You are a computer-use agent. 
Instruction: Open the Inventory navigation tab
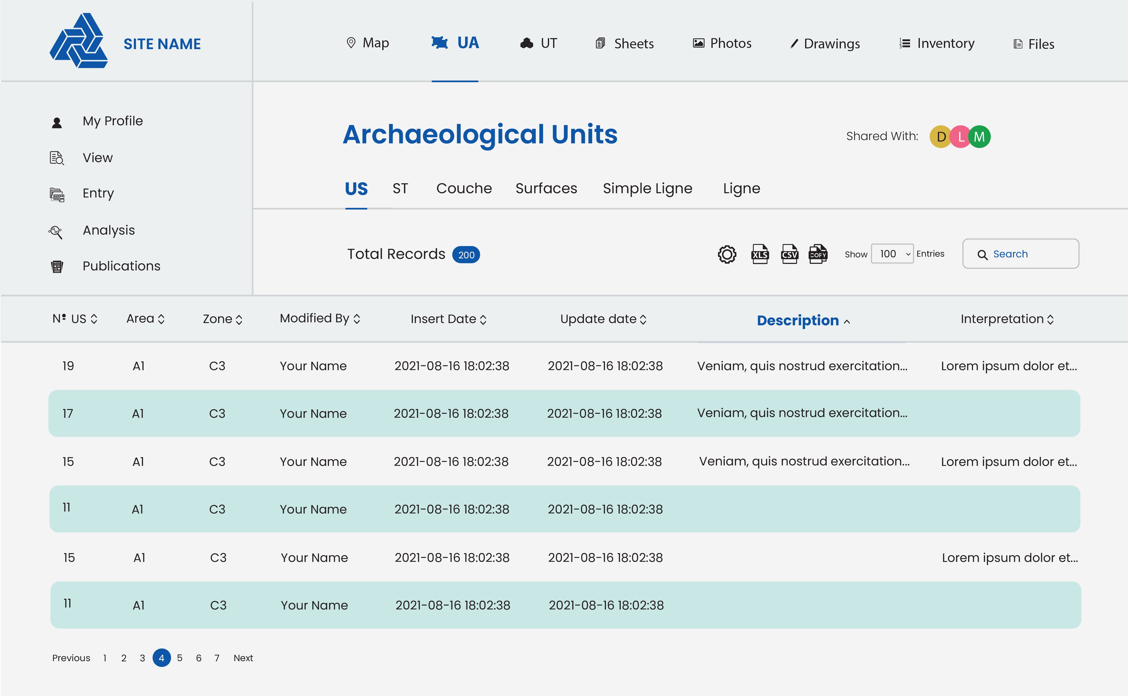tap(937, 43)
